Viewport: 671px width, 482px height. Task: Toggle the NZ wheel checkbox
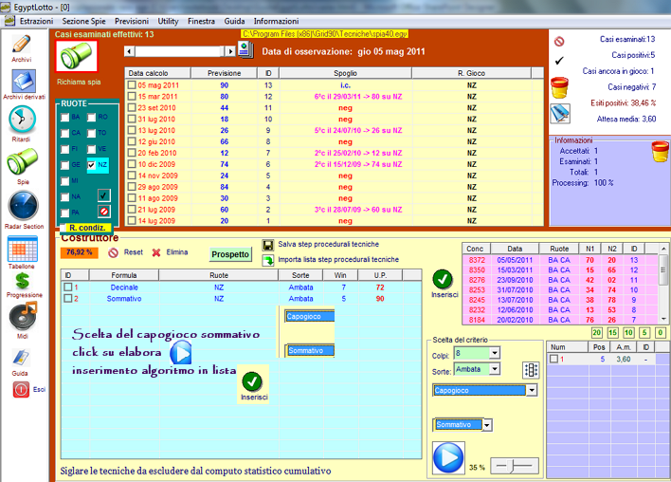92,164
